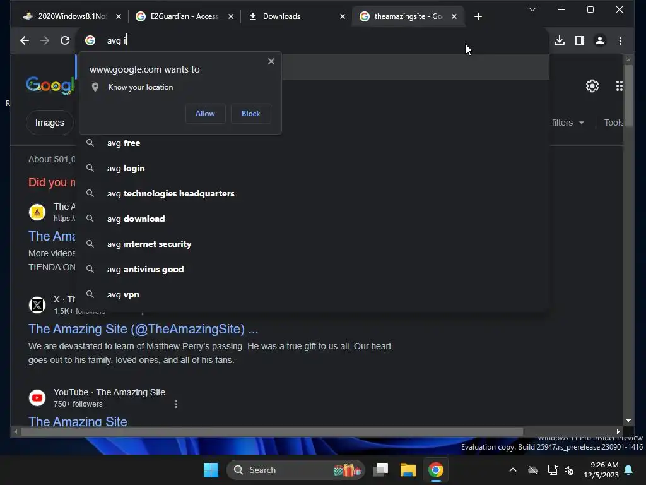This screenshot has width=646, height=485.
Task: Click the Images search filter
Action: coord(49,123)
